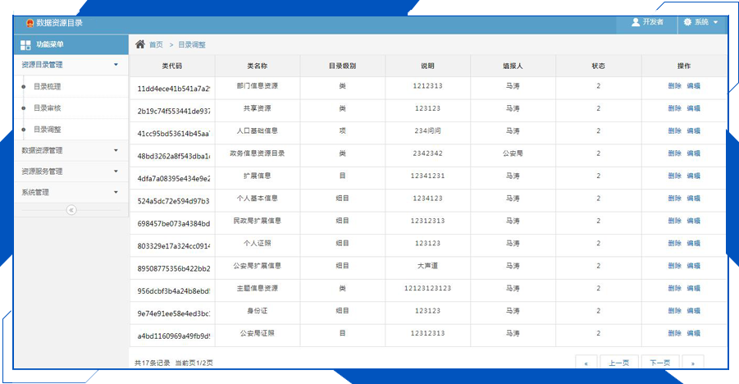This screenshot has height=384, width=739.
Task: Click the 数据资源目录 app title
Action: (x=59, y=23)
